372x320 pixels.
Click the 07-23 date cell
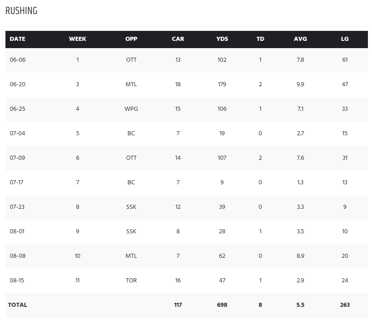[x=17, y=207]
